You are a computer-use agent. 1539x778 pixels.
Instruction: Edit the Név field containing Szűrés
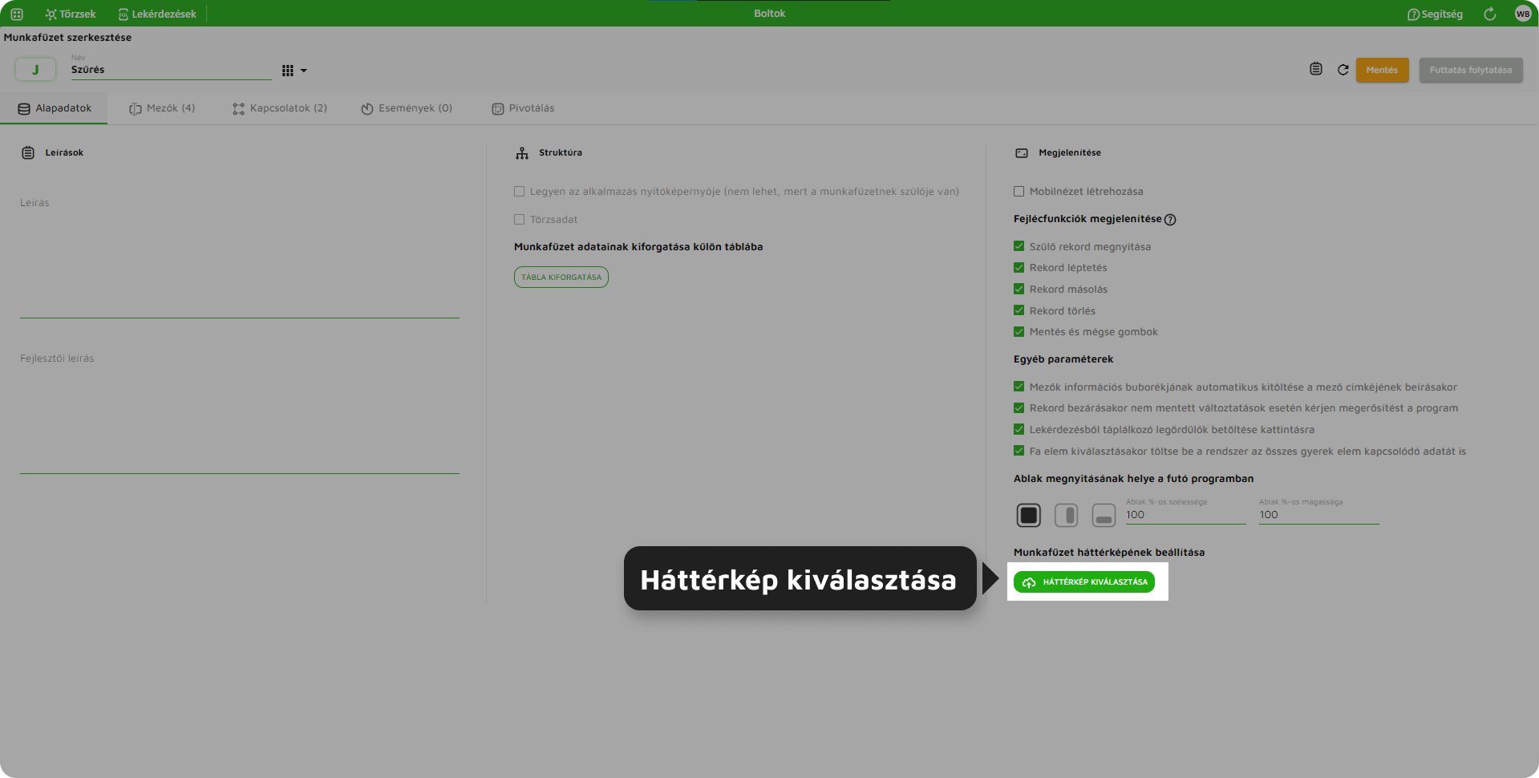click(x=171, y=70)
